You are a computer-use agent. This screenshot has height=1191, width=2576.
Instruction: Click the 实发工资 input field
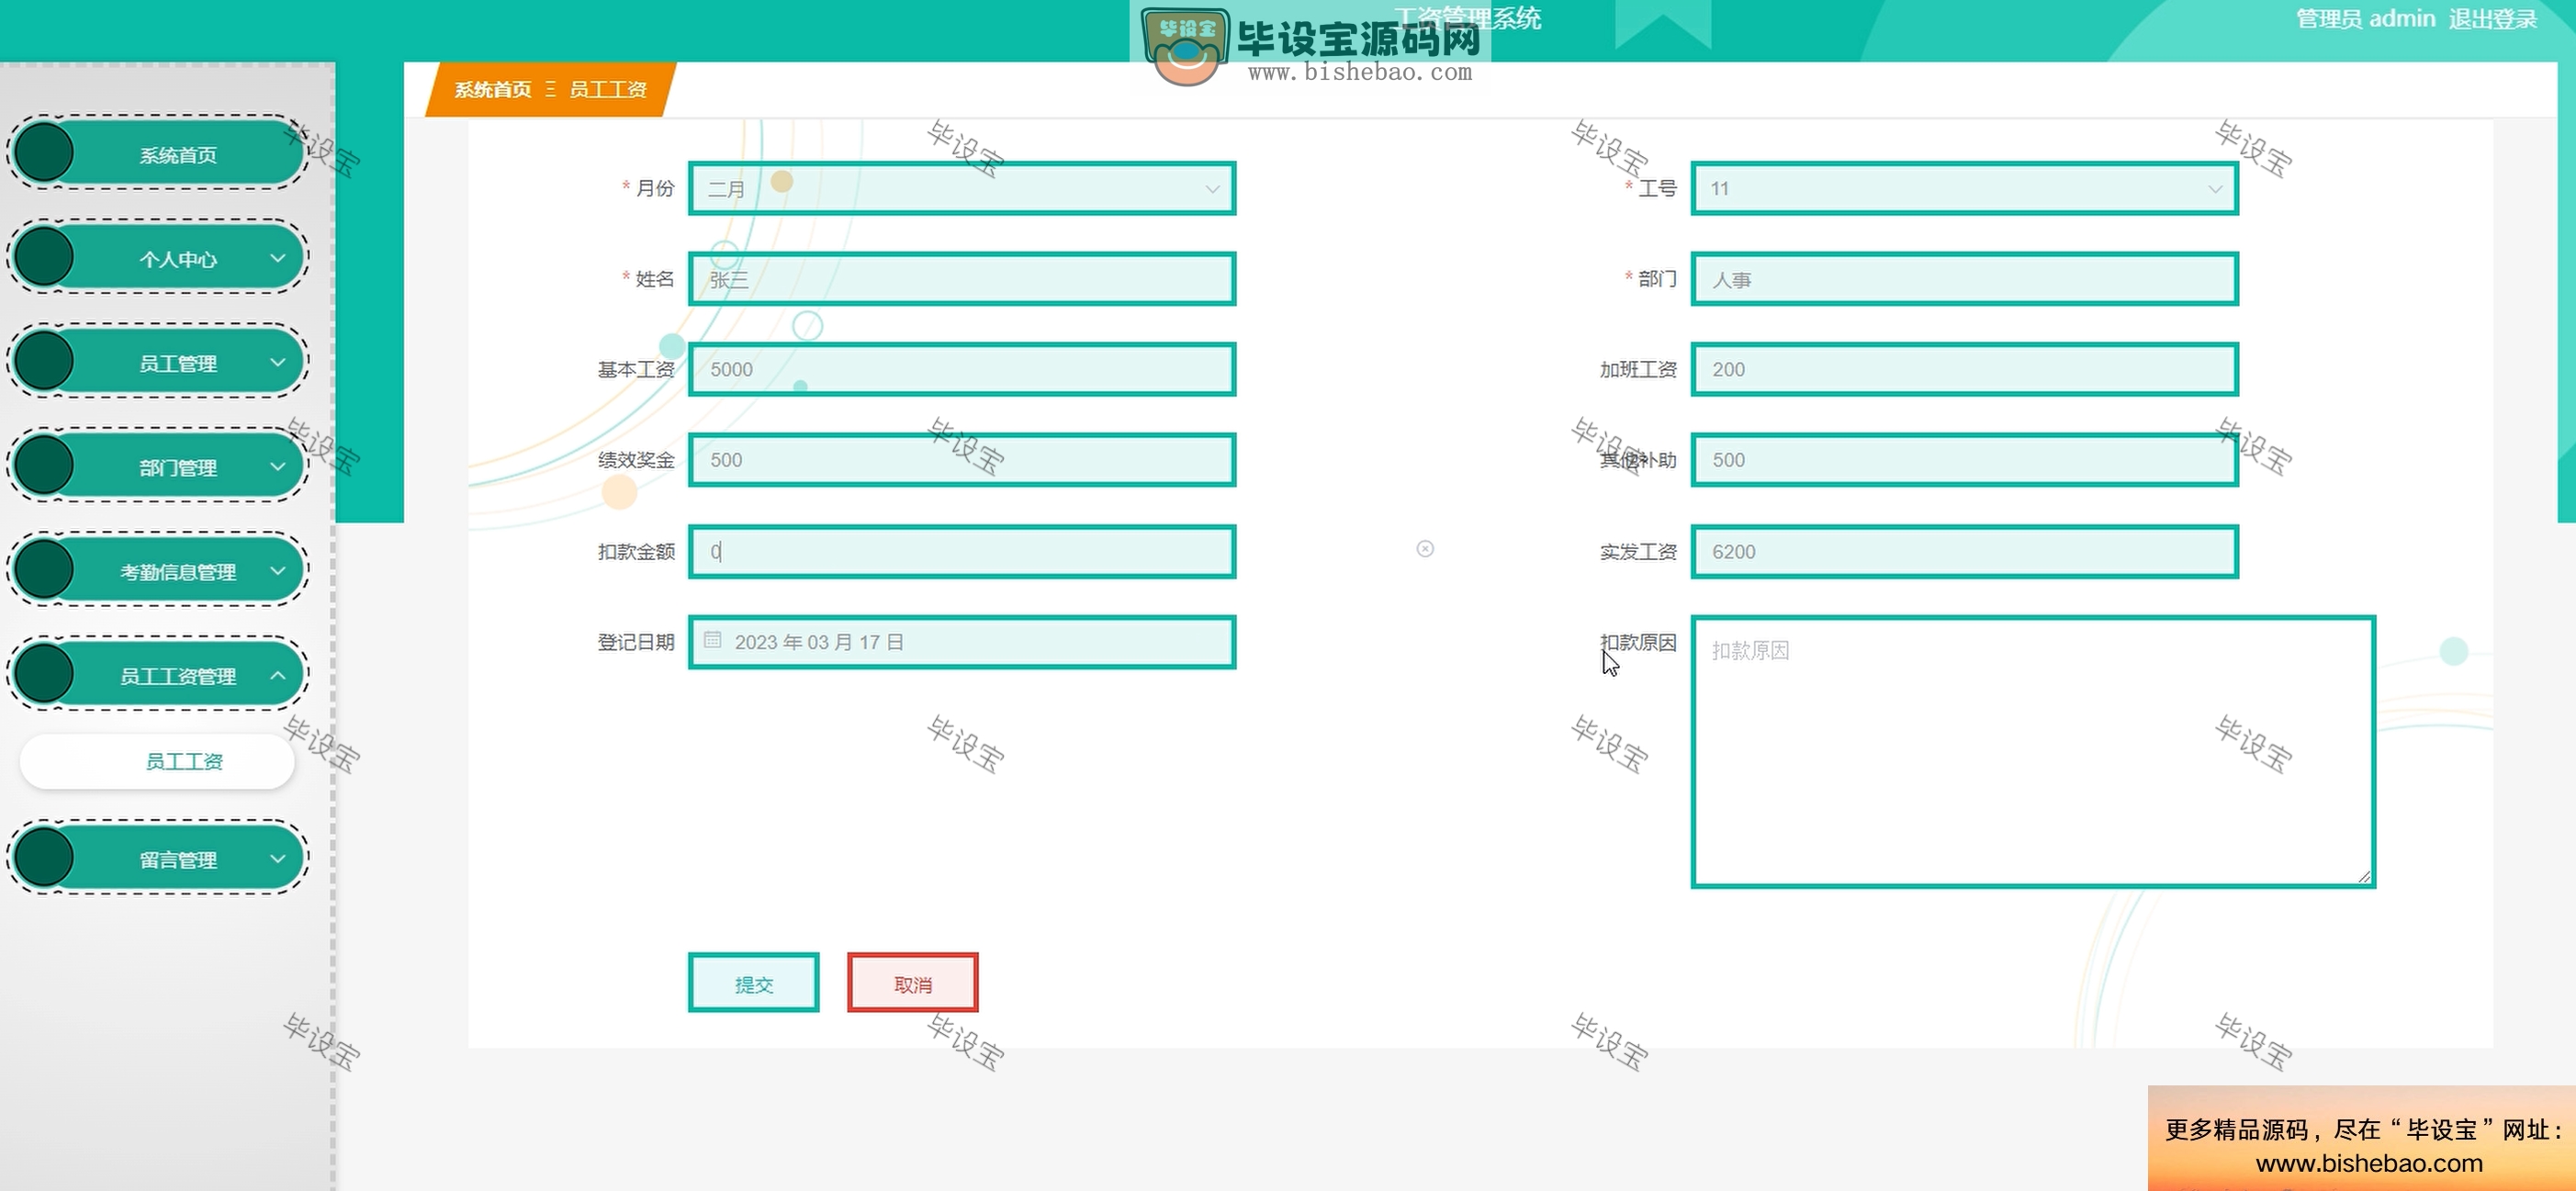tap(1964, 551)
